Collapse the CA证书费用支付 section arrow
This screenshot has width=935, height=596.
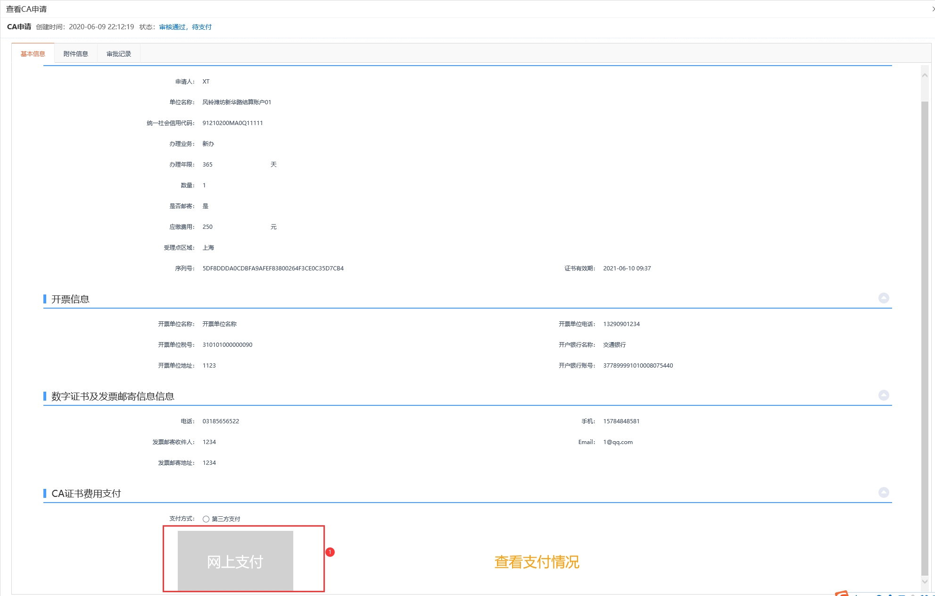(x=884, y=493)
